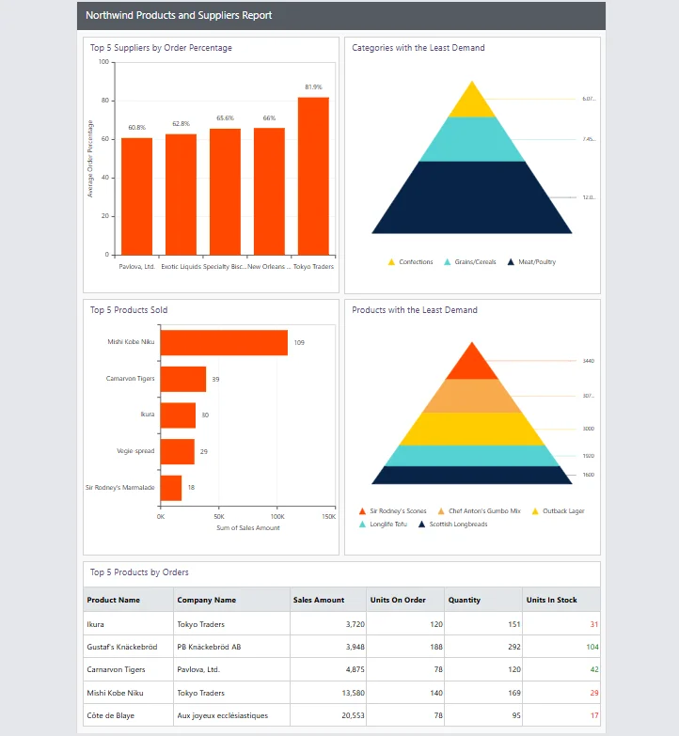Click the Sir Rodney's Scones legend triangle
679x736 pixels.
coord(362,510)
